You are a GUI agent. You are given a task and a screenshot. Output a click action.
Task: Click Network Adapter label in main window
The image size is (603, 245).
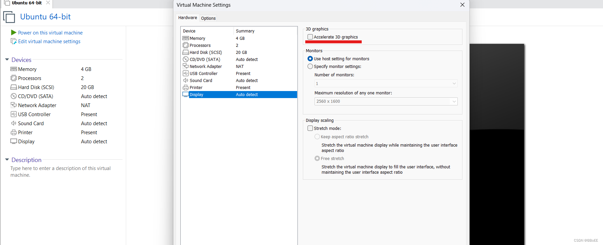37,105
